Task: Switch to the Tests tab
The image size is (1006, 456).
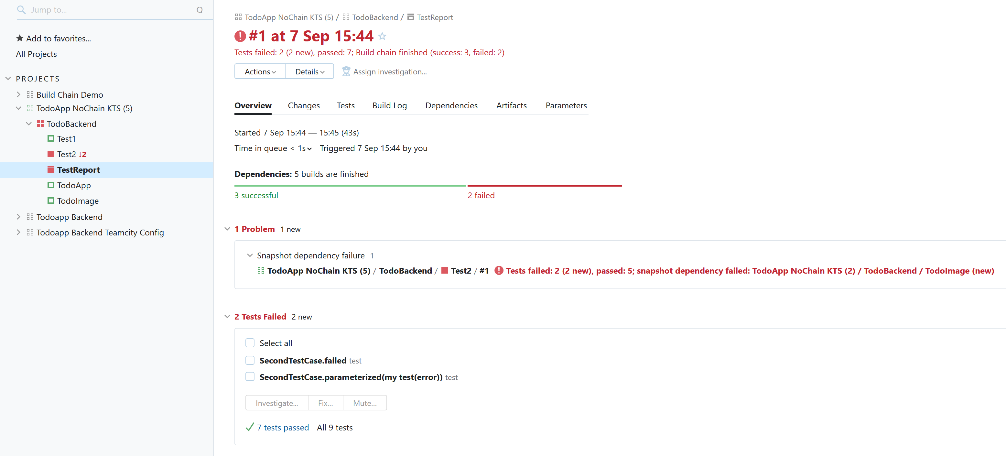Action: coord(345,105)
